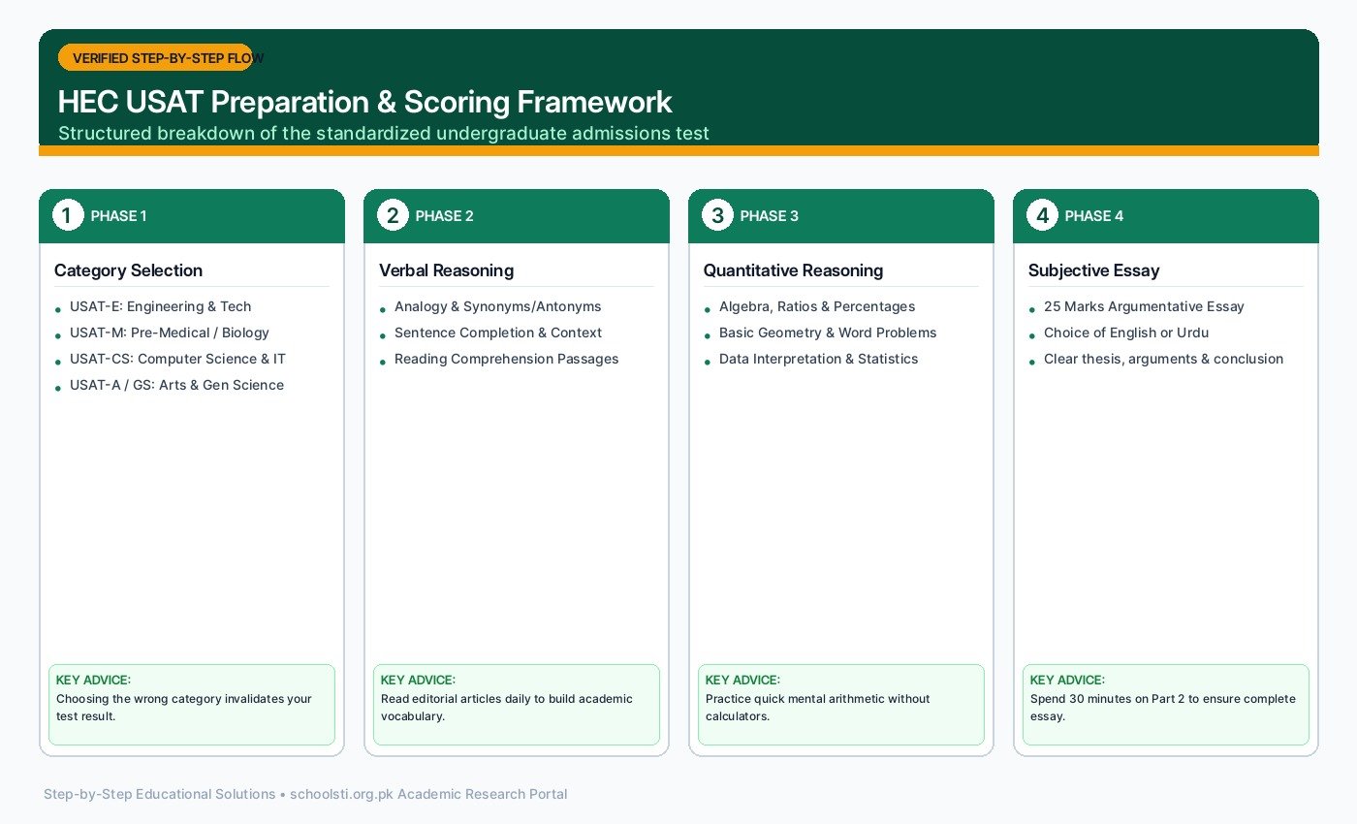Click the number 2 circle badge
The height and width of the screenshot is (824, 1357).
click(393, 215)
